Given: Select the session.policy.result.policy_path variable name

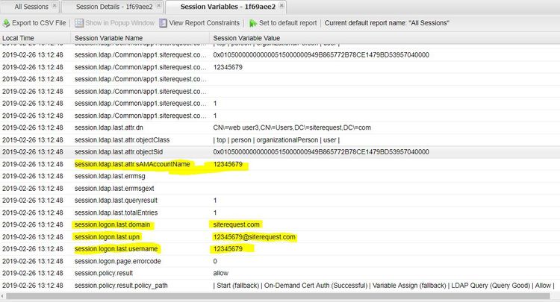Looking at the screenshot, I should pyautogui.click(x=121, y=286).
